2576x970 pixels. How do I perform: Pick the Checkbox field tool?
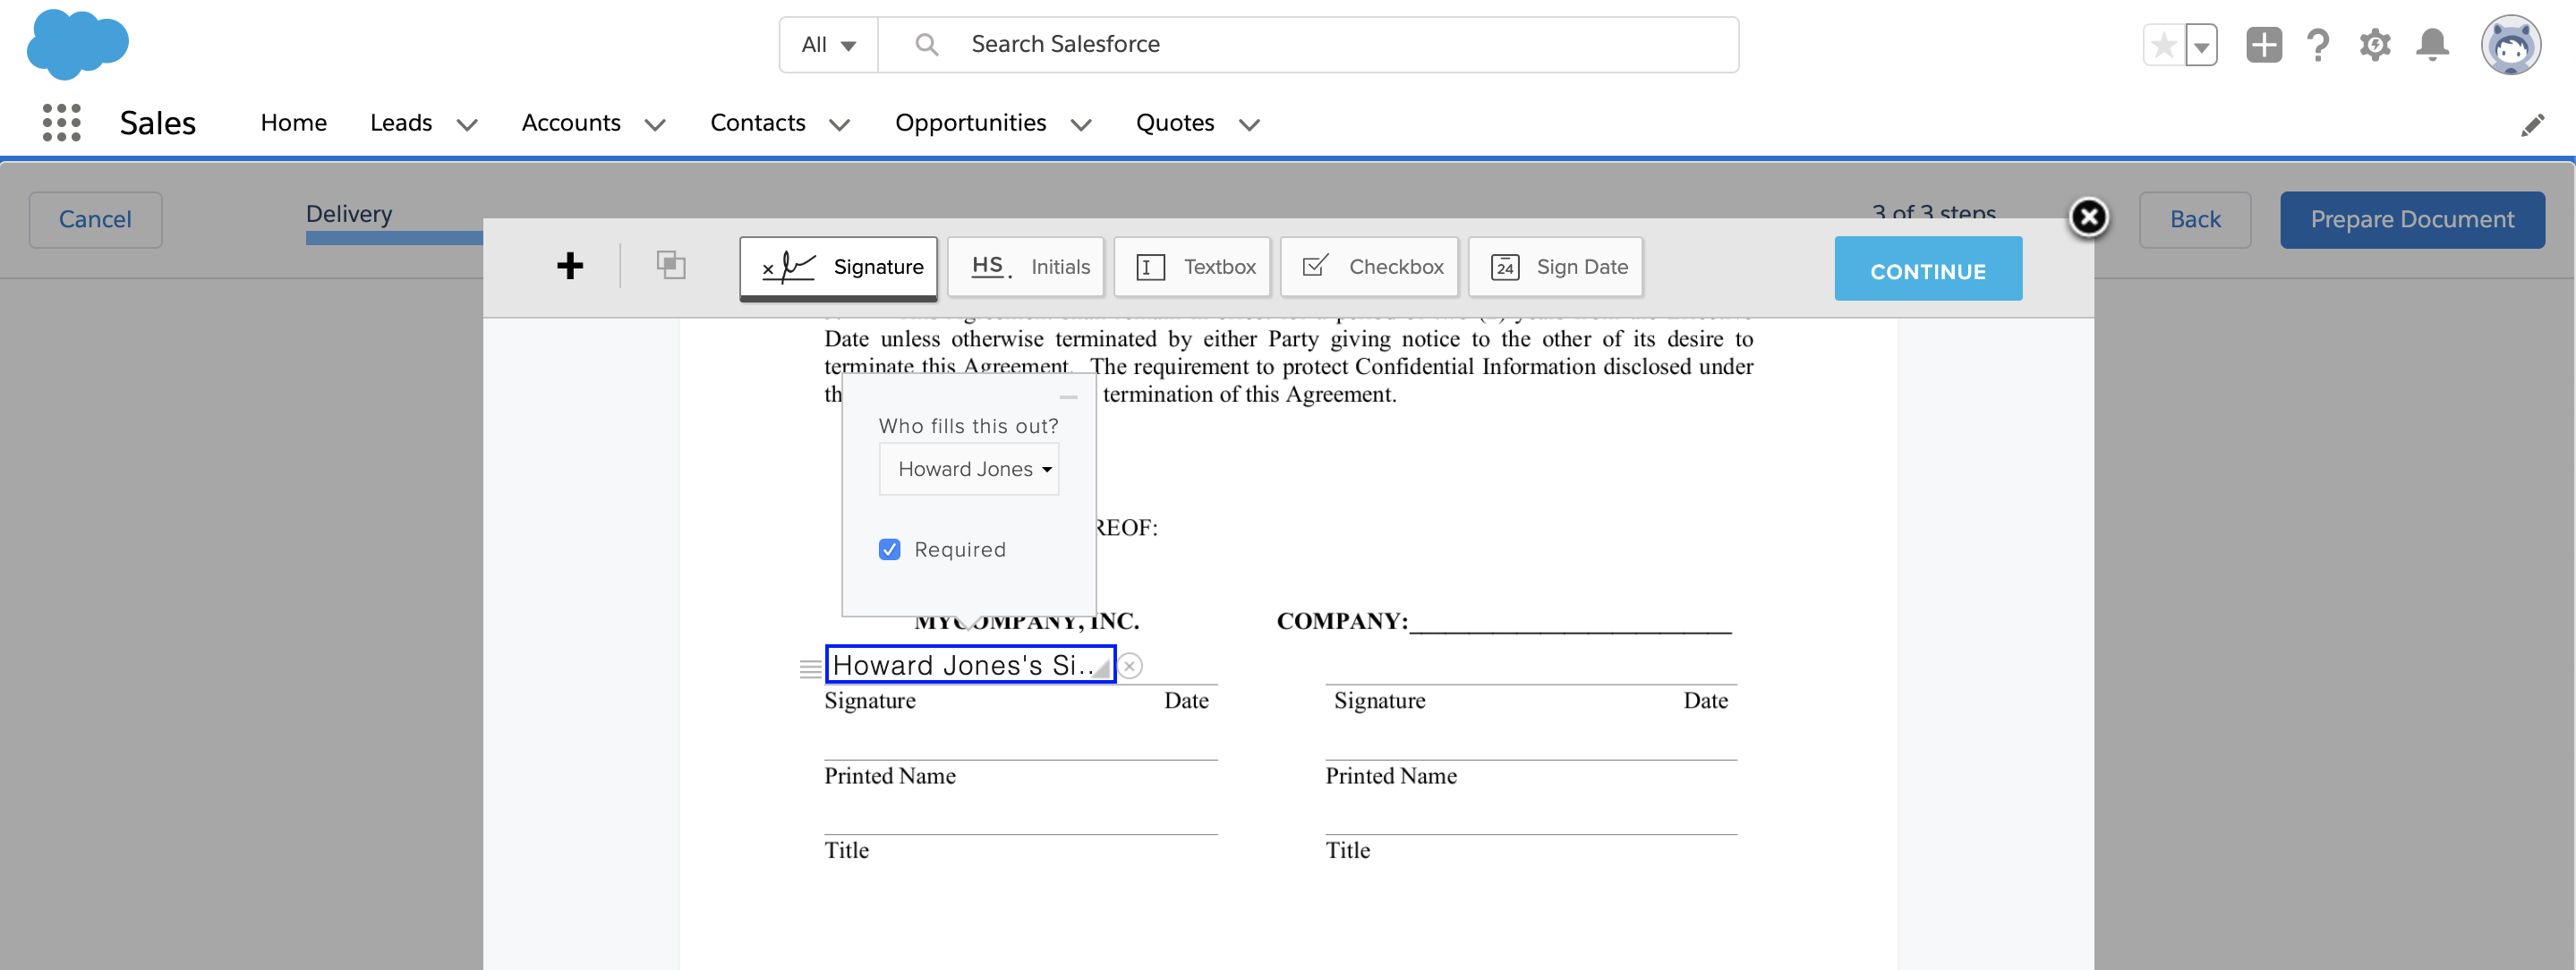1369,267
